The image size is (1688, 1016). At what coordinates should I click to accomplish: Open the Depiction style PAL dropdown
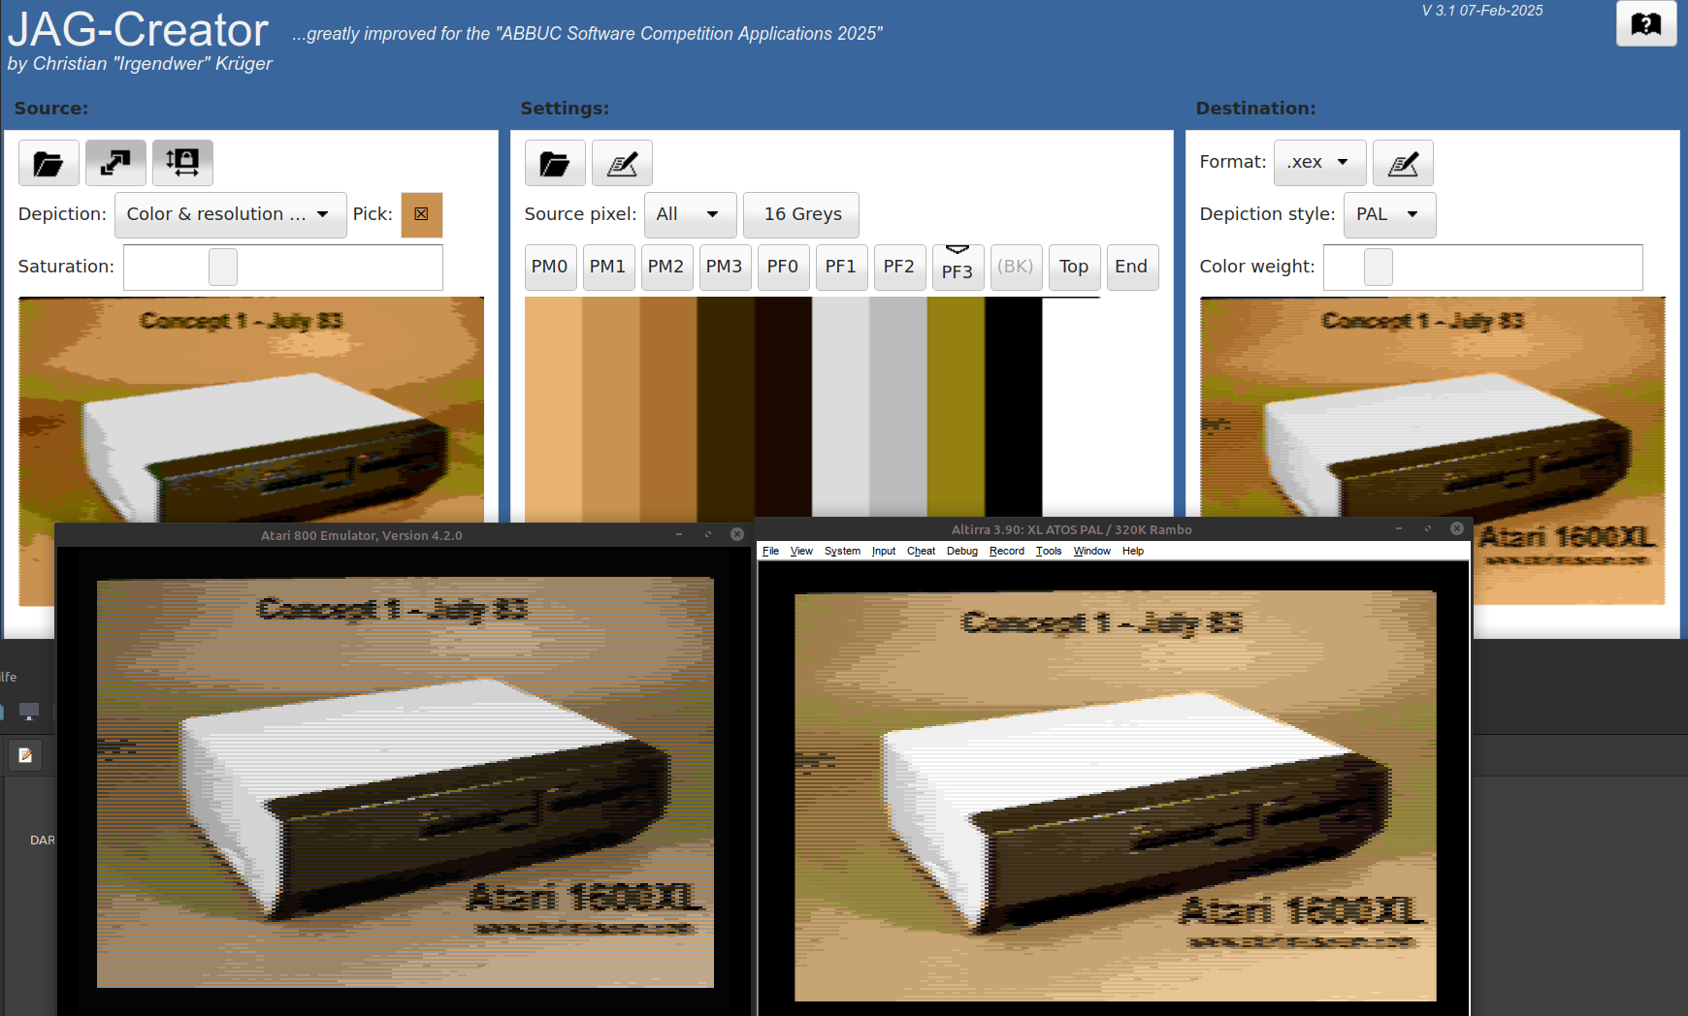[x=1388, y=214]
